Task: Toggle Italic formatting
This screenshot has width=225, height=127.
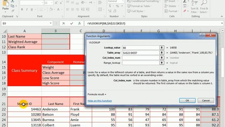Action: (27, 10)
